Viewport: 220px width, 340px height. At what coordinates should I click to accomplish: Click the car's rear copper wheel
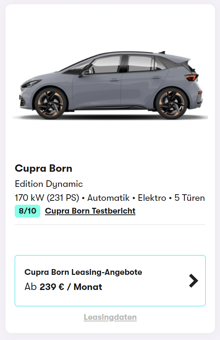(x=172, y=104)
